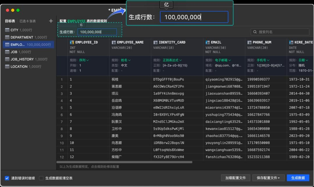
Task: Select the DEPARTMENT table in sidebar
Action: [28, 37]
